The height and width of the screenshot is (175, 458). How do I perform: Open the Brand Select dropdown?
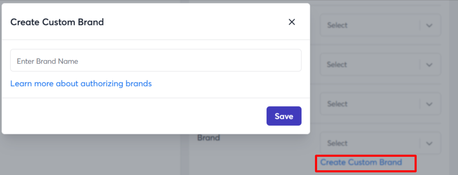pos(370,143)
